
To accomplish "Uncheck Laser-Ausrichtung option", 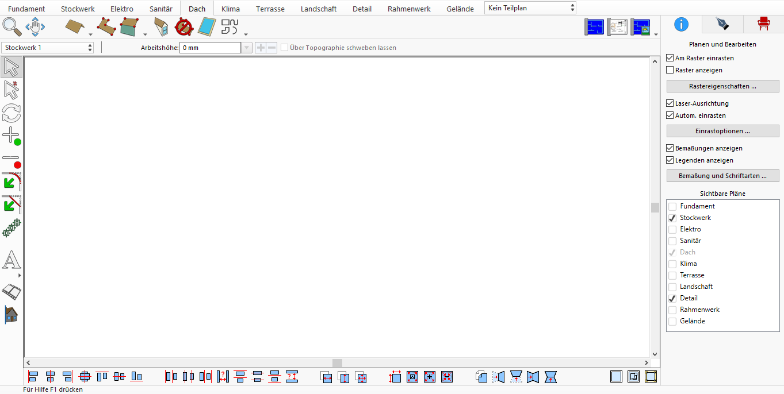I will pos(670,103).
